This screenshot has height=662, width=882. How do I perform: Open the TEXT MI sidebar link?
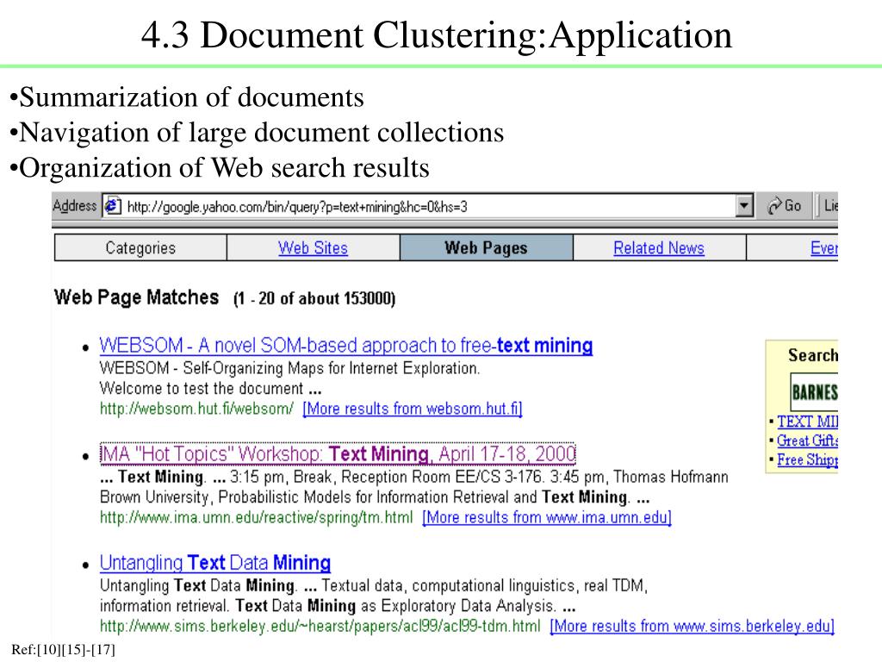coord(808,422)
